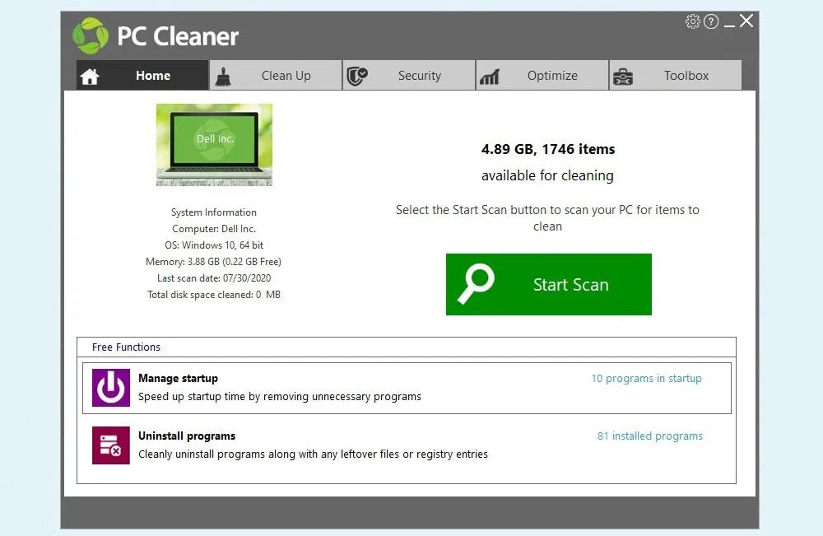Open the 81 installed programs link
Viewport: 823px width, 536px height.
coord(649,436)
